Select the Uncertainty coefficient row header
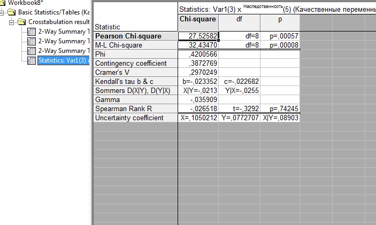The width and height of the screenshot is (376, 225). [x=136, y=118]
